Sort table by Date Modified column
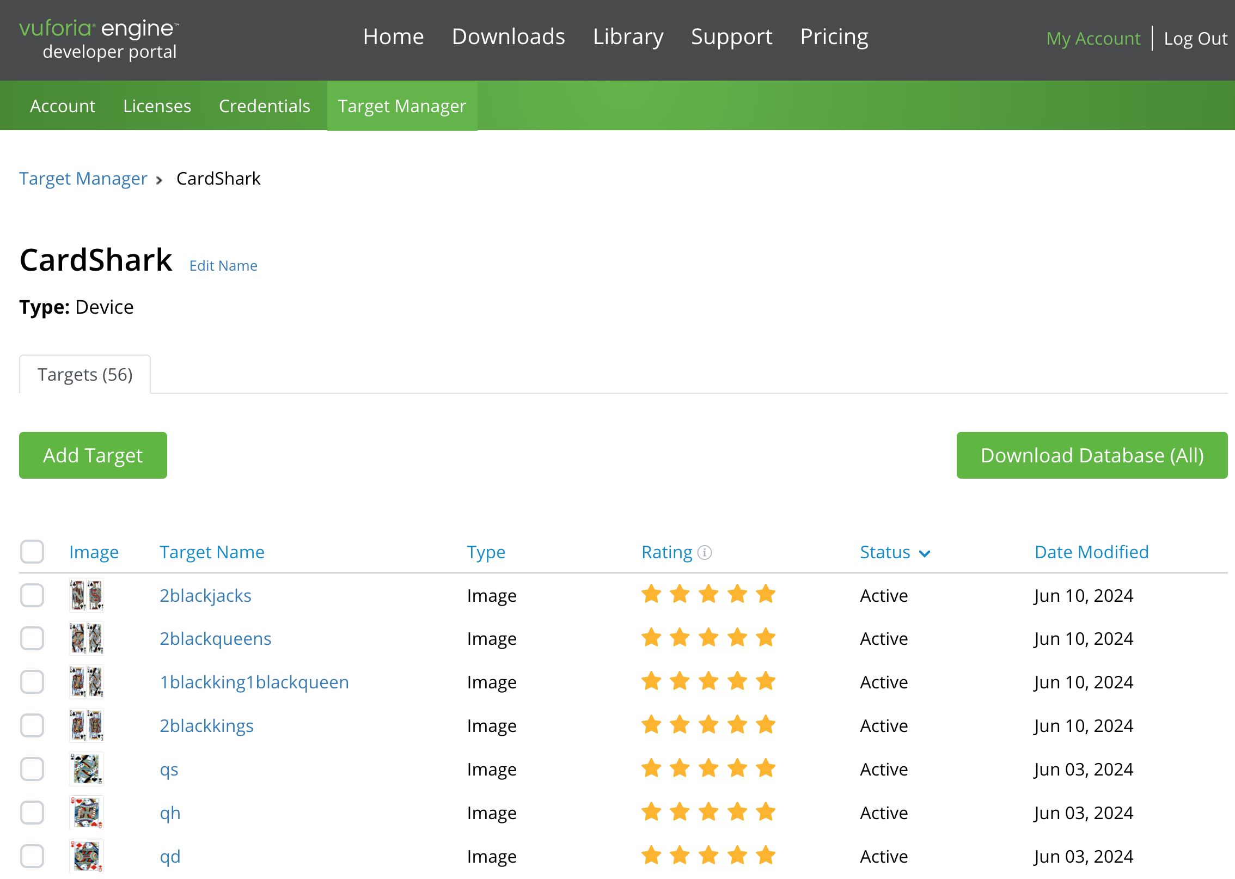 point(1091,552)
